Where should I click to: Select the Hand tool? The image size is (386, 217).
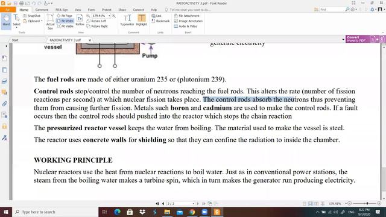click(6, 21)
